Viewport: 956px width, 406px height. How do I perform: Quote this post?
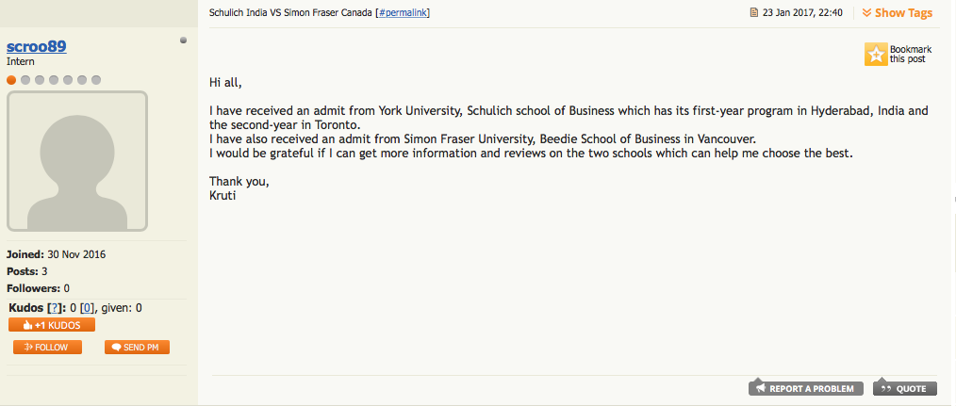click(x=905, y=388)
